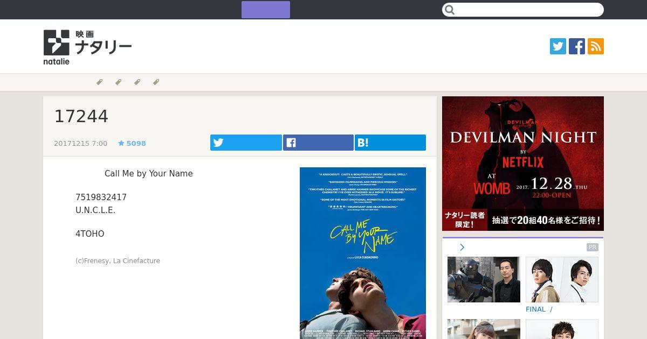The image size is (647, 339).
Task: Bookmark article with Hatena B! button
Action: pyautogui.click(x=390, y=143)
